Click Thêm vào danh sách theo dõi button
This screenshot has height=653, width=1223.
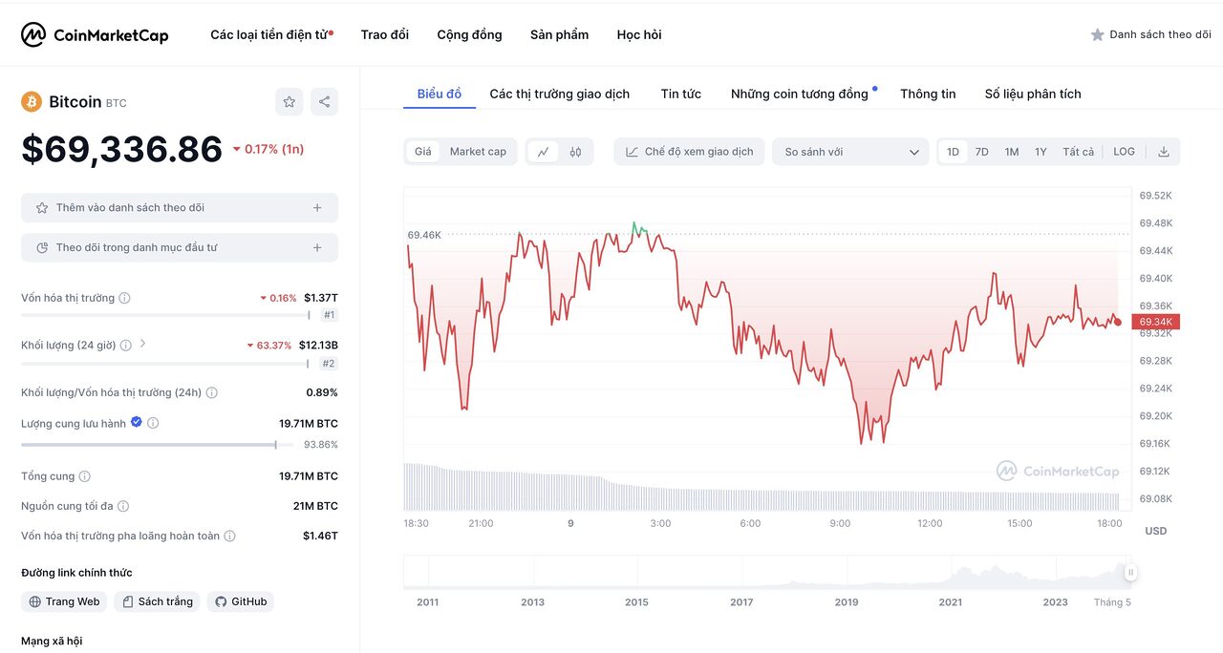[x=180, y=207]
